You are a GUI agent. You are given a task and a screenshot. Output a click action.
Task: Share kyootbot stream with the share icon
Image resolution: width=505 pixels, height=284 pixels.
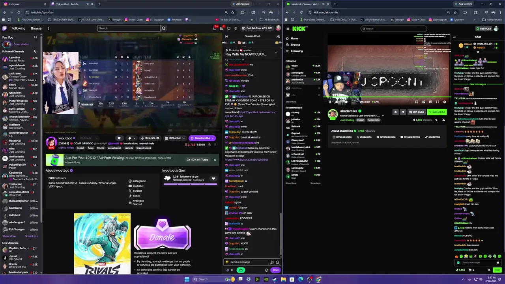tap(210, 145)
